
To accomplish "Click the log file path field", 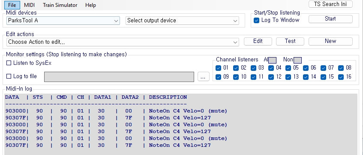I will pos(119,77).
